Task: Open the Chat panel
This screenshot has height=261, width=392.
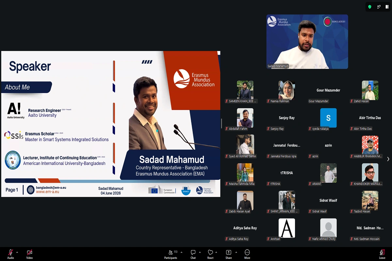Action: coord(193,254)
